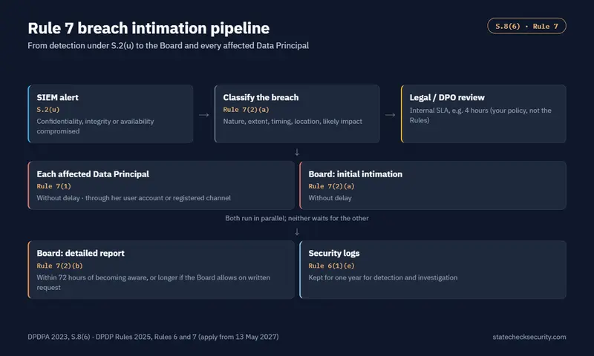Select 'Confidentiality, integrity or availability compromised' text
The height and width of the screenshot is (356, 594).
click(96, 126)
